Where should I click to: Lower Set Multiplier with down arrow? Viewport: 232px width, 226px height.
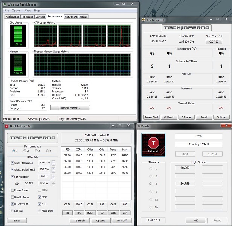[53, 178]
